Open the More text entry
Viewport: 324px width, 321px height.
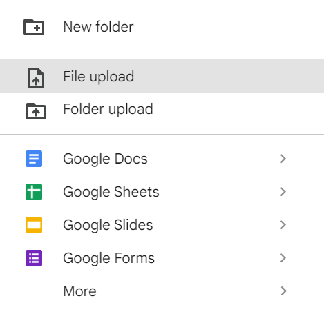pyautogui.click(x=79, y=291)
